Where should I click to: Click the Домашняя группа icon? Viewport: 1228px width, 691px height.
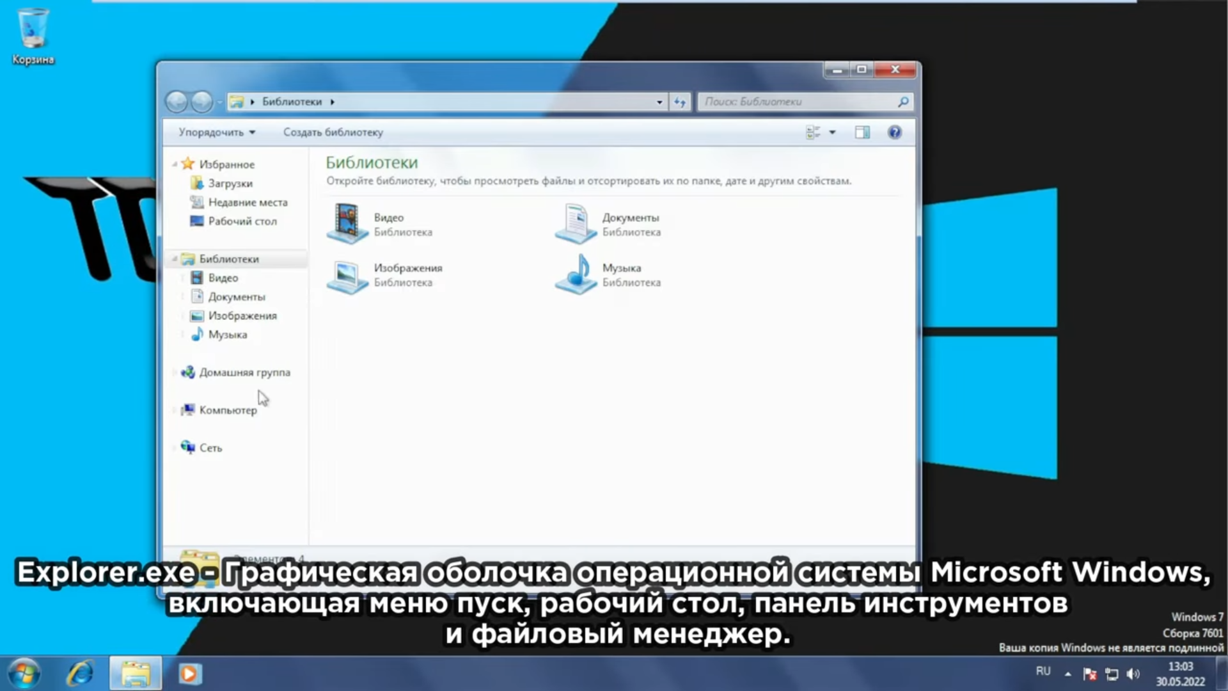point(187,372)
